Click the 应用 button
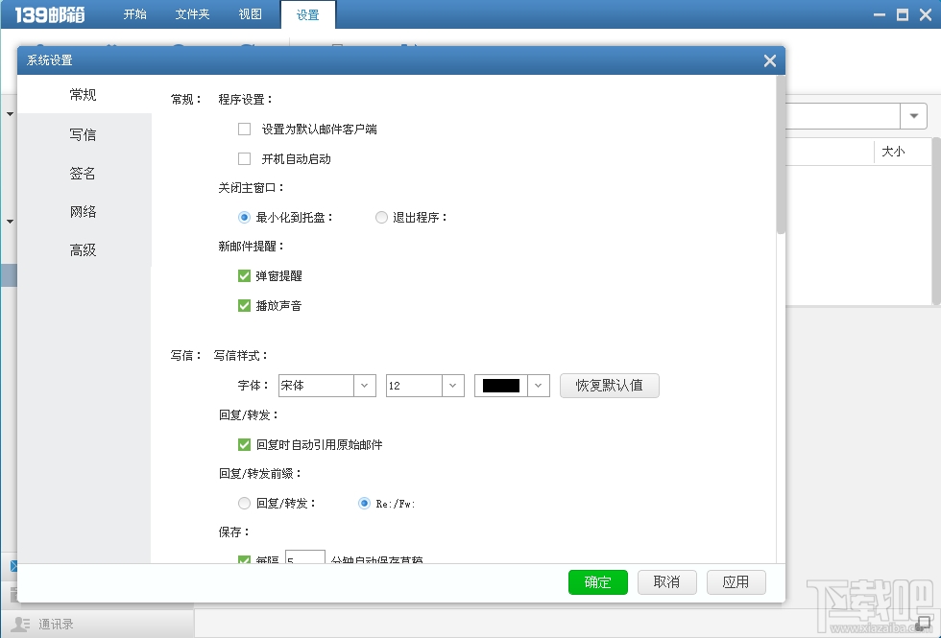Image resolution: width=941 pixels, height=638 pixels. [x=736, y=581]
